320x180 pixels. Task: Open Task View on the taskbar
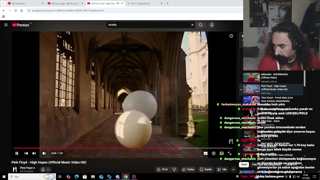pyautogui.click(x=60, y=177)
